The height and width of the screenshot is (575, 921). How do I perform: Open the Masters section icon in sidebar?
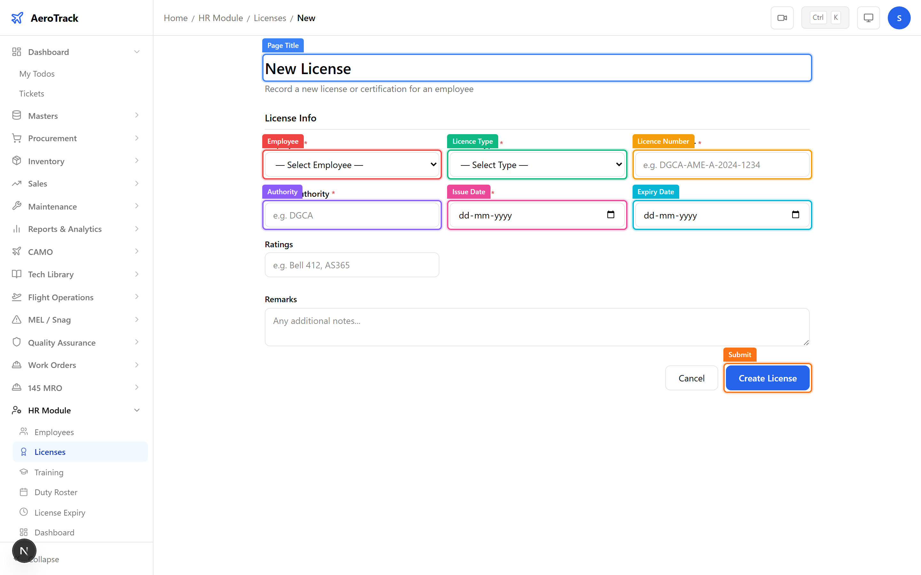coord(17,115)
